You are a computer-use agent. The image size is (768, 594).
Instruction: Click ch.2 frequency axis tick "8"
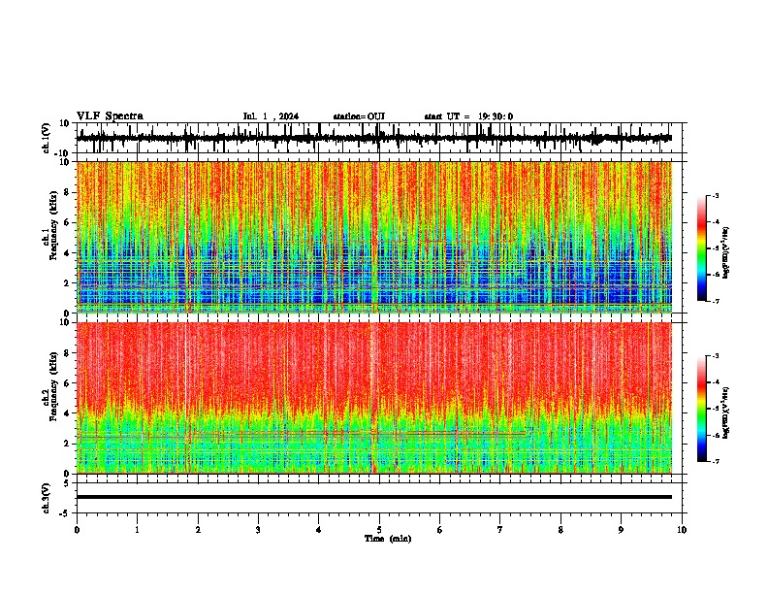point(67,353)
